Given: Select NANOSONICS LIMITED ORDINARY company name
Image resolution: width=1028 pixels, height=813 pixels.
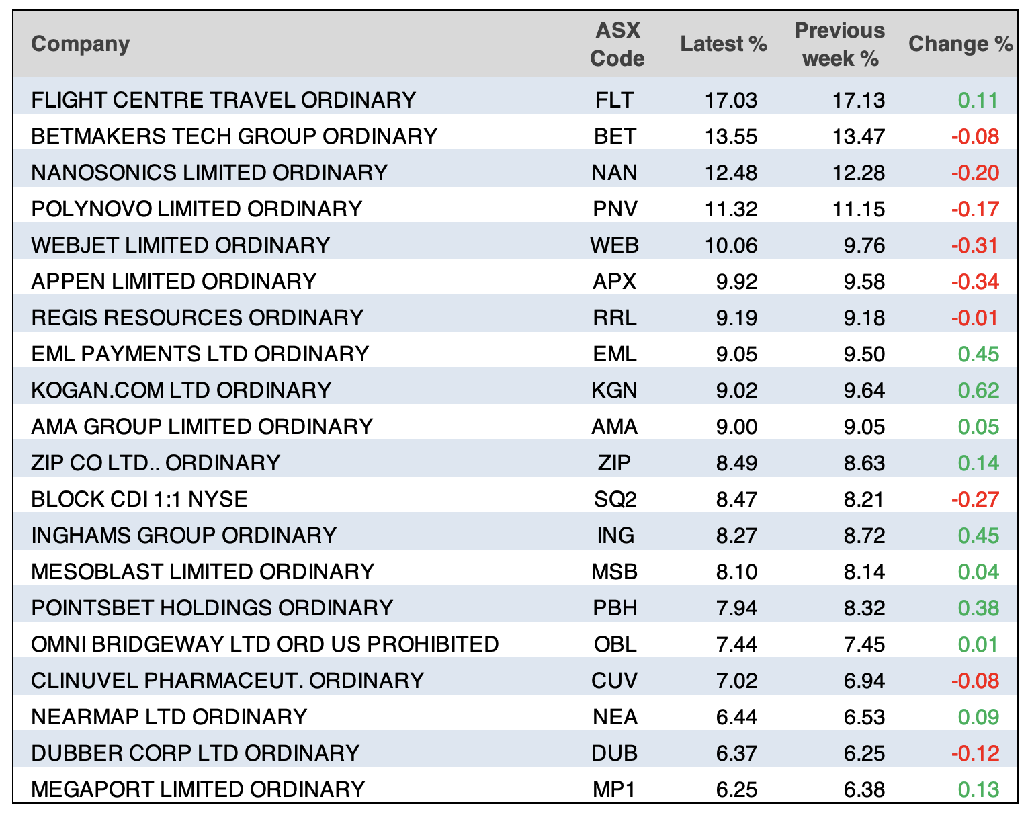Looking at the screenshot, I should 209,173.
